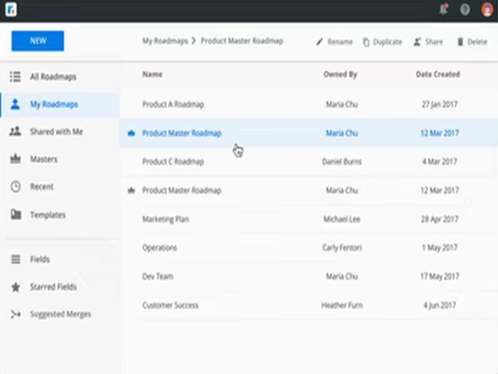The width and height of the screenshot is (498, 374).
Task: Open Dev Team roadmap
Action: point(158,276)
